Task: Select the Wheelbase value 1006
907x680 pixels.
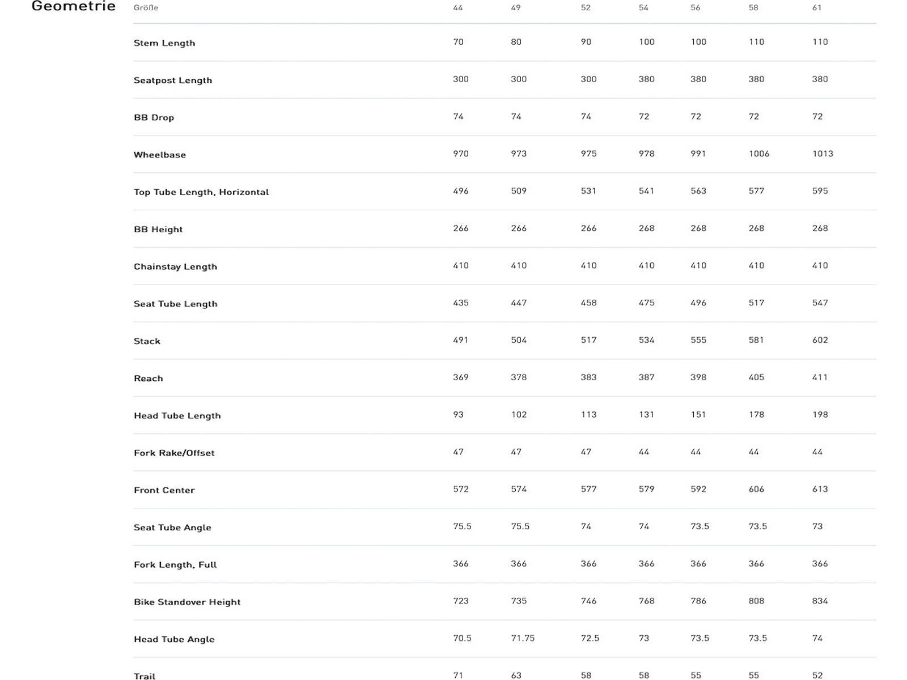Action: pos(759,154)
